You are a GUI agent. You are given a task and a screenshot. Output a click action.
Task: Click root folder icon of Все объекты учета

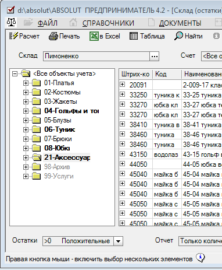click(x=26, y=73)
